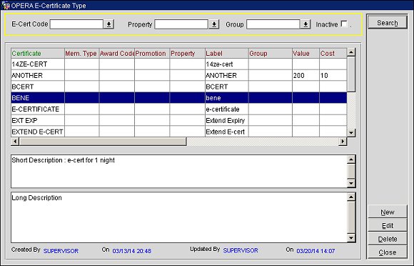
Task: Click the horizontal scroll right arrow
Action: [x=343, y=142]
